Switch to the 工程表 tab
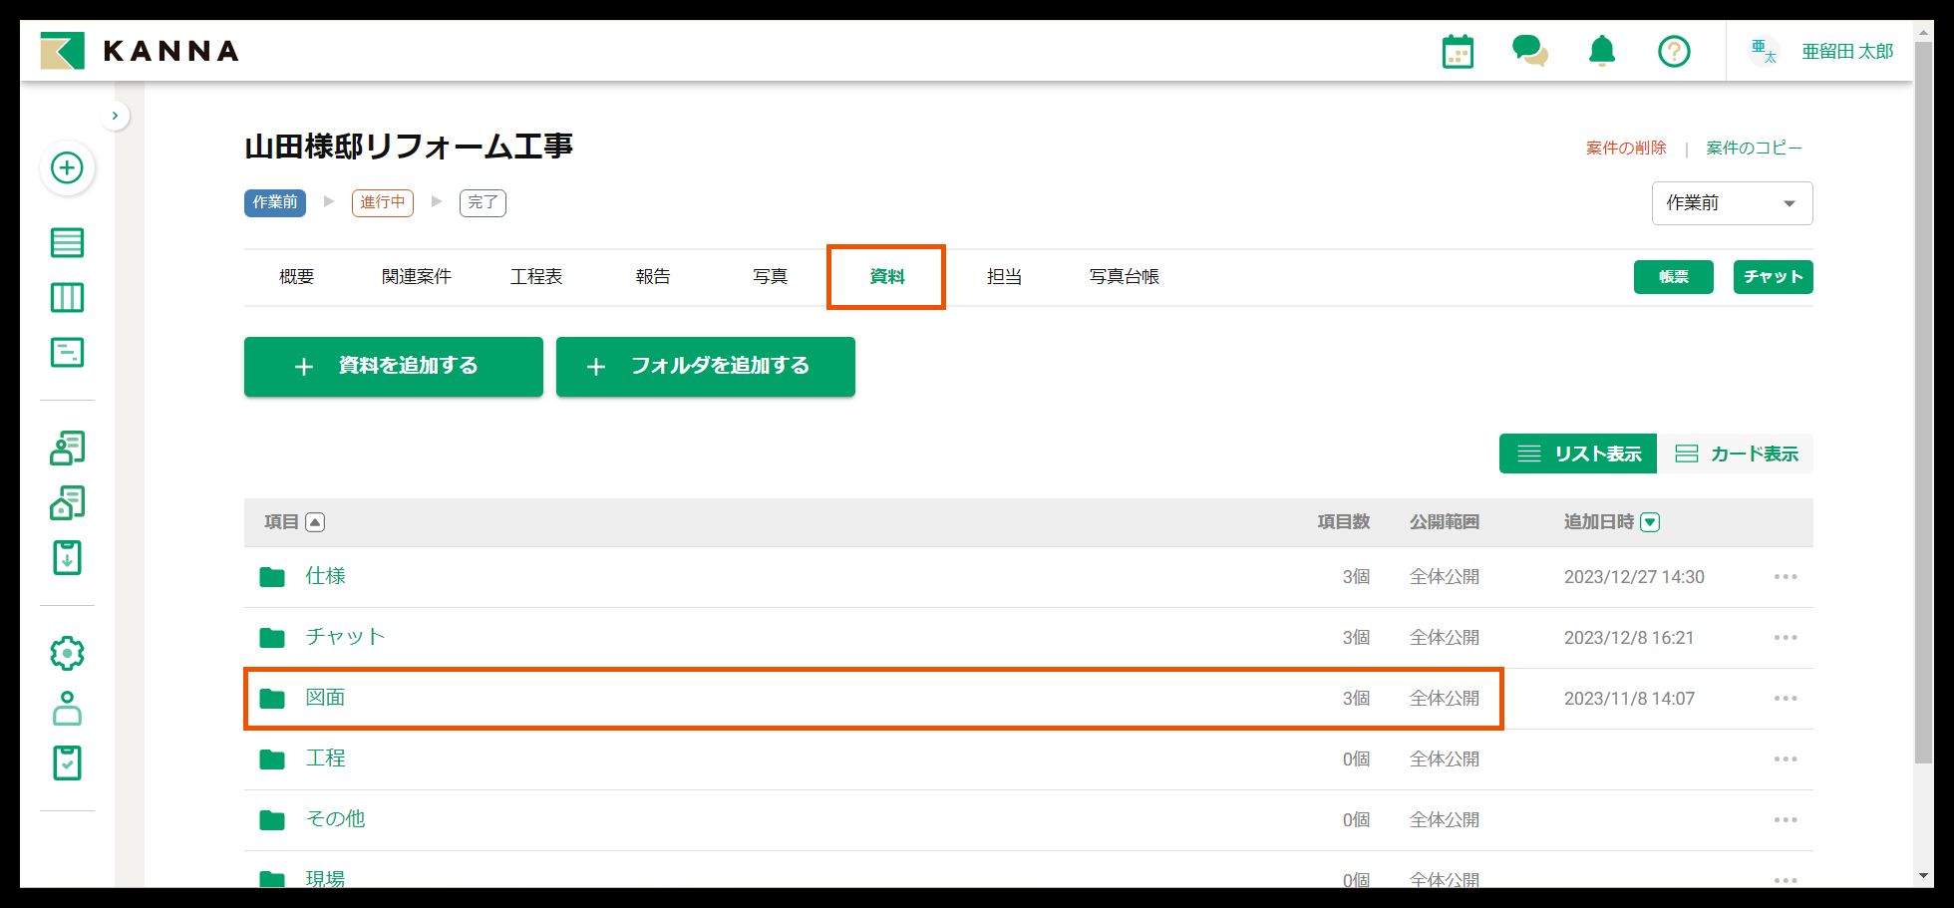Screen dimensions: 1954x908 (536, 277)
